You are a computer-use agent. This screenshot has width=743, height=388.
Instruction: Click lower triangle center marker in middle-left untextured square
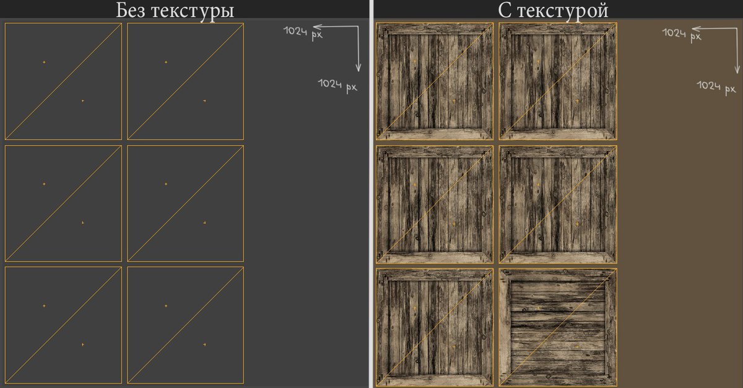click(x=82, y=223)
